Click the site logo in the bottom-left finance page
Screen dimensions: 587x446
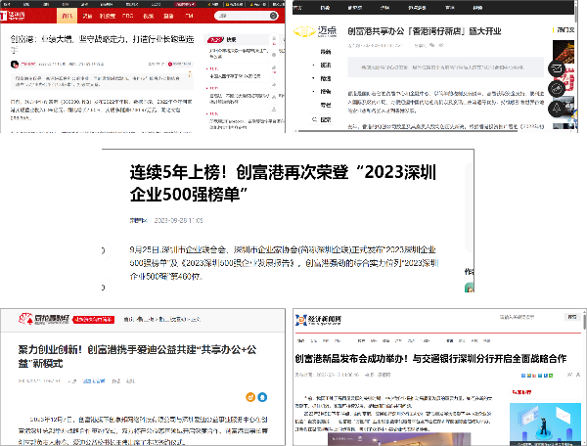pyautogui.click(x=44, y=319)
